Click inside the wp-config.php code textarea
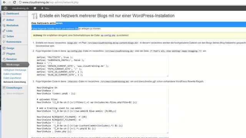Viewport: 246px width, 138px height. [102, 66]
